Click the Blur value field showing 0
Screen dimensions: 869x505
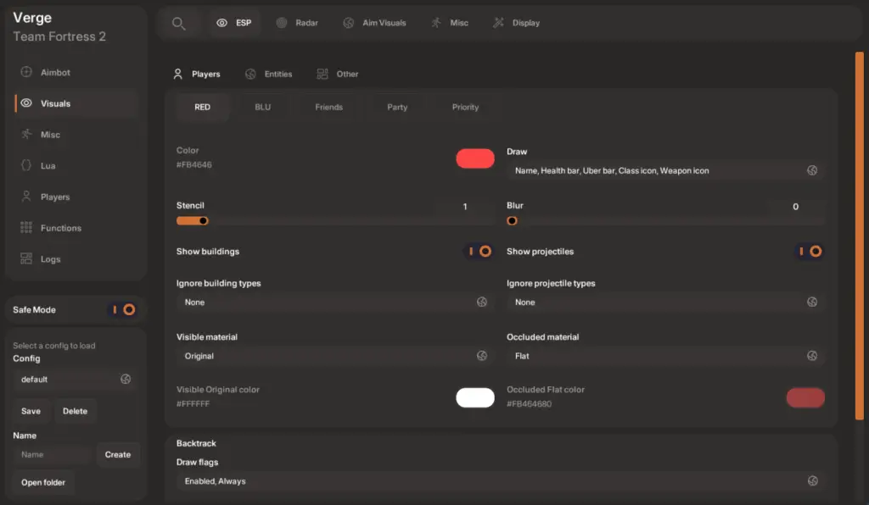(795, 206)
